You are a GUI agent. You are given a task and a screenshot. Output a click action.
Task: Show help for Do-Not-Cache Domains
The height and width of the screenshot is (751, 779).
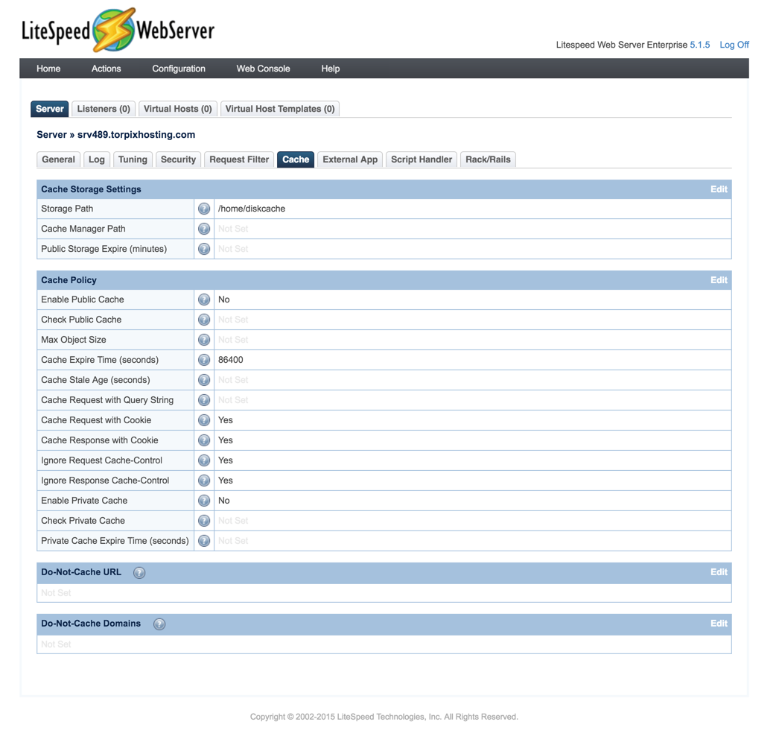[x=159, y=624]
